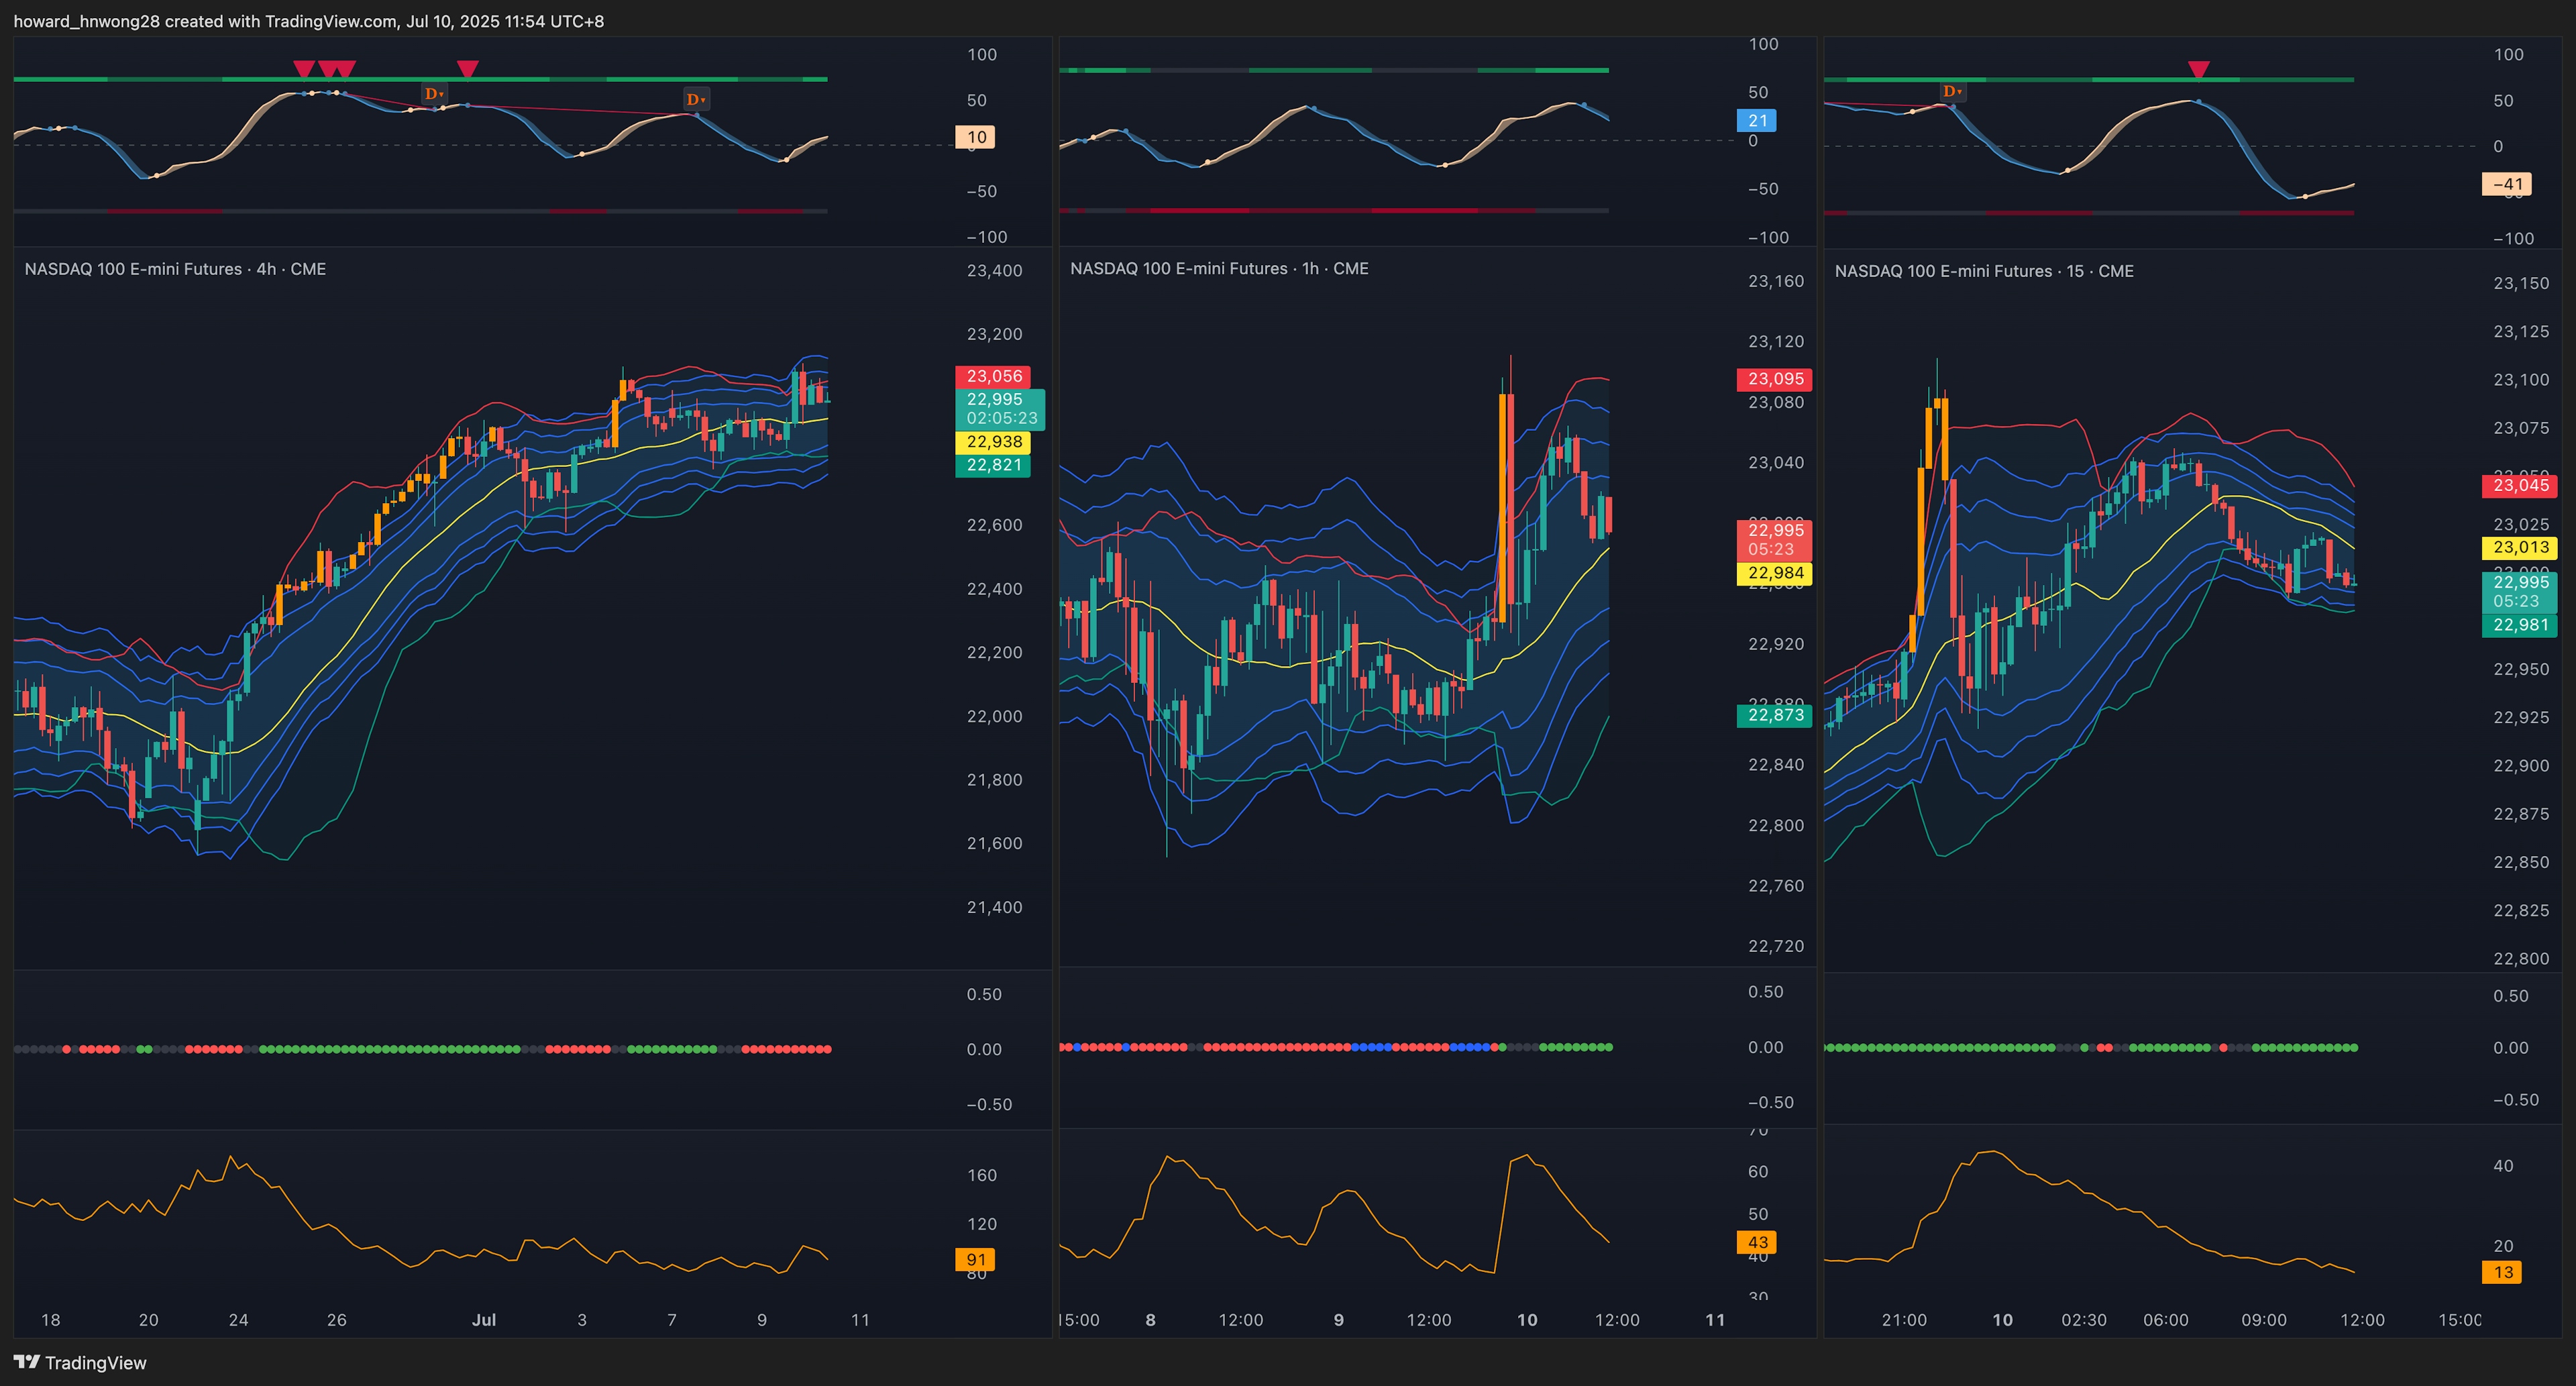Click the 23,160 level on 1h price axis
2576x1386 pixels.
point(1776,281)
